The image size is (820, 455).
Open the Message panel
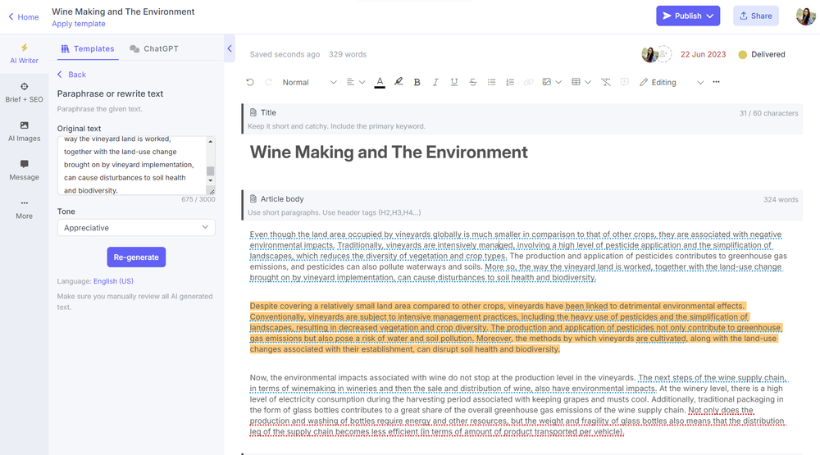click(24, 170)
